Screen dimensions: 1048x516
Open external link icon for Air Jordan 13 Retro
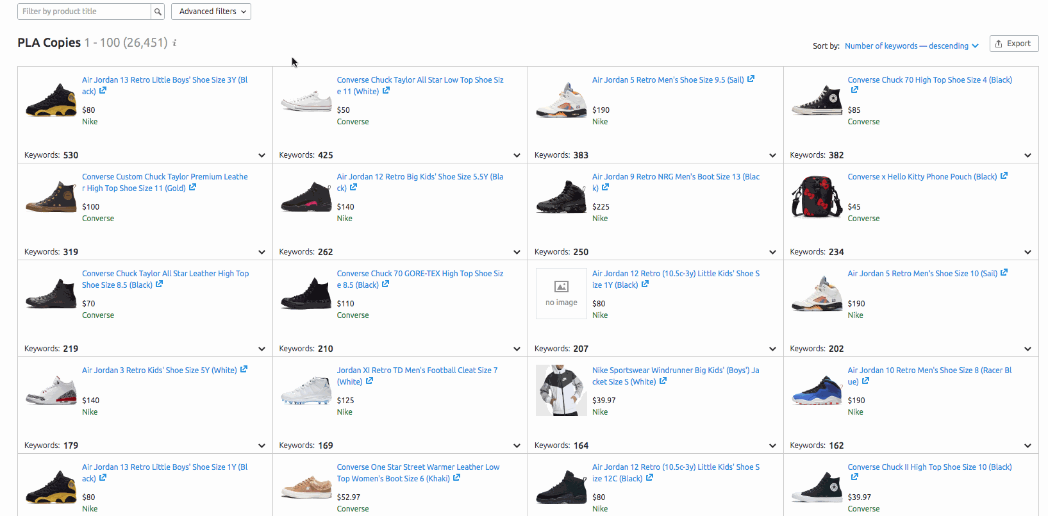(104, 91)
